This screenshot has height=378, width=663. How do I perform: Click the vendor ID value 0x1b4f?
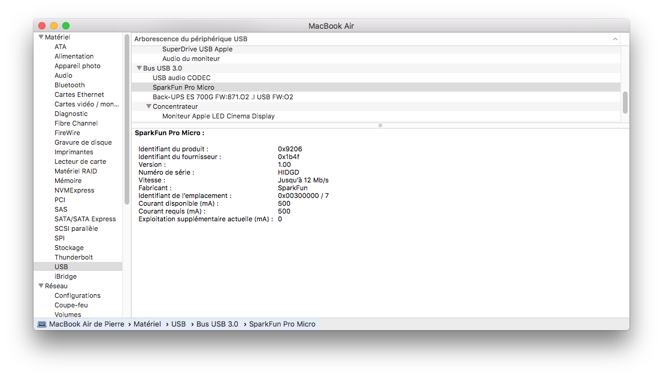pyautogui.click(x=289, y=157)
